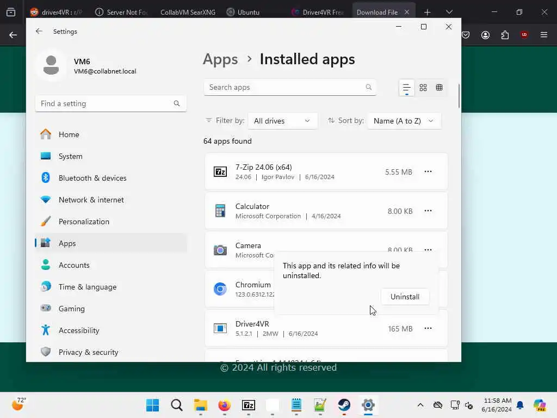Click the Camera app icon in list
The height and width of the screenshot is (418, 557).
coord(220,250)
